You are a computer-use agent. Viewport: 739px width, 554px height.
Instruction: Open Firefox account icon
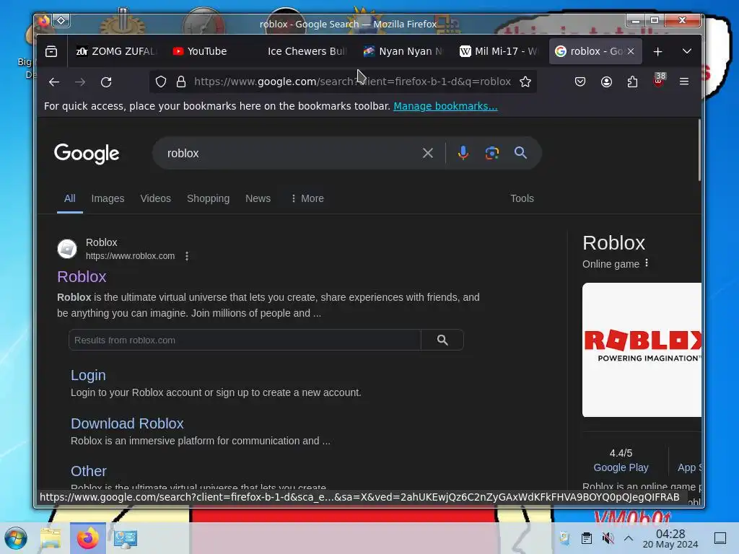point(606,82)
